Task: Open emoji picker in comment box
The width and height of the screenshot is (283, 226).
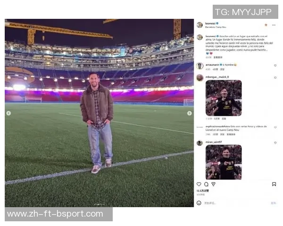Action: pyautogui.click(x=199, y=203)
